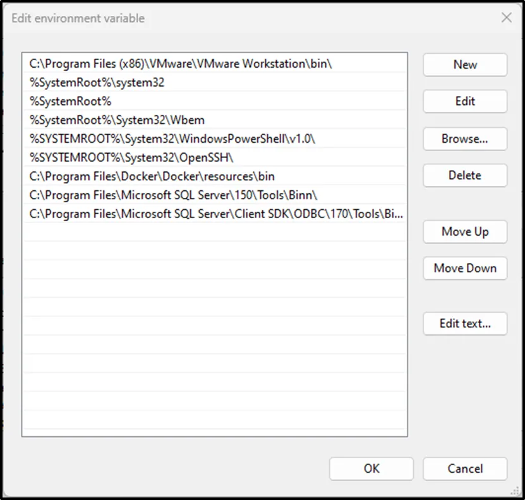
Task: Confirm changes with the OK button
Action: pyautogui.click(x=371, y=468)
